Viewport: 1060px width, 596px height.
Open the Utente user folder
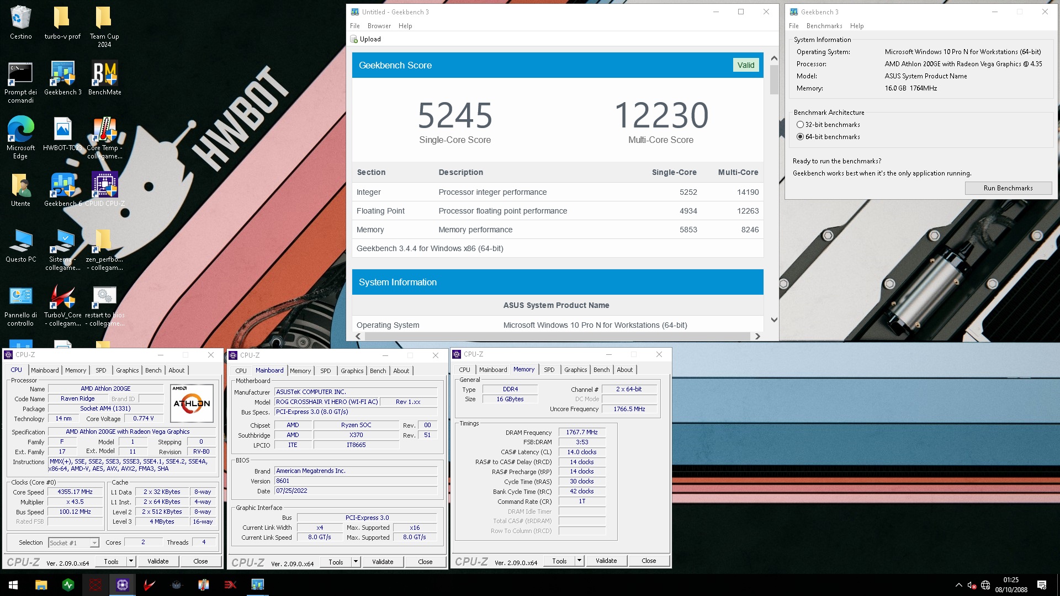[x=21, y=189]
